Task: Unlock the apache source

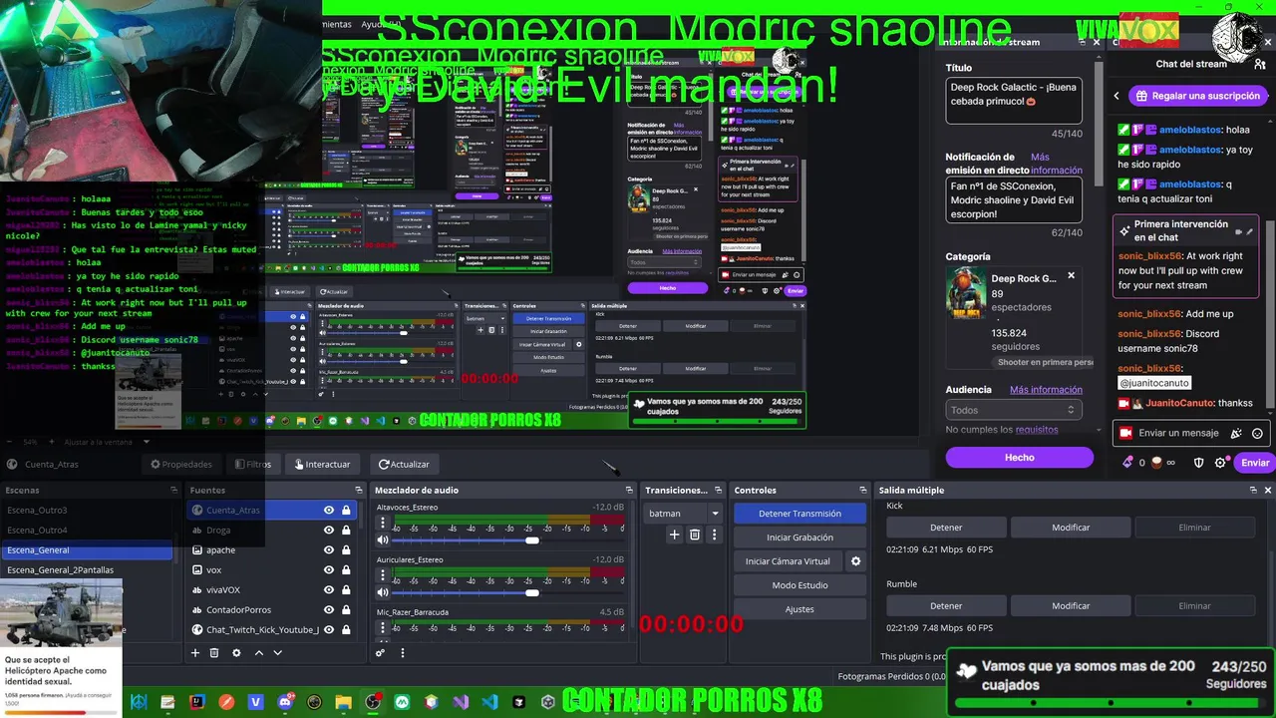Action: [x=346, y=549]
